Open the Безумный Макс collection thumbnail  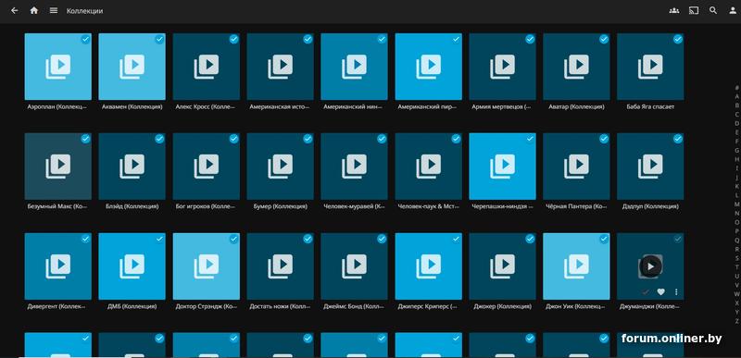tap(58, 167)
